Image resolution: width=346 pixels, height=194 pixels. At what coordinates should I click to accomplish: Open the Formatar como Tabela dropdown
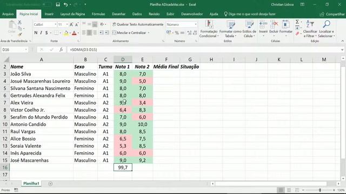tap(230, 29)
